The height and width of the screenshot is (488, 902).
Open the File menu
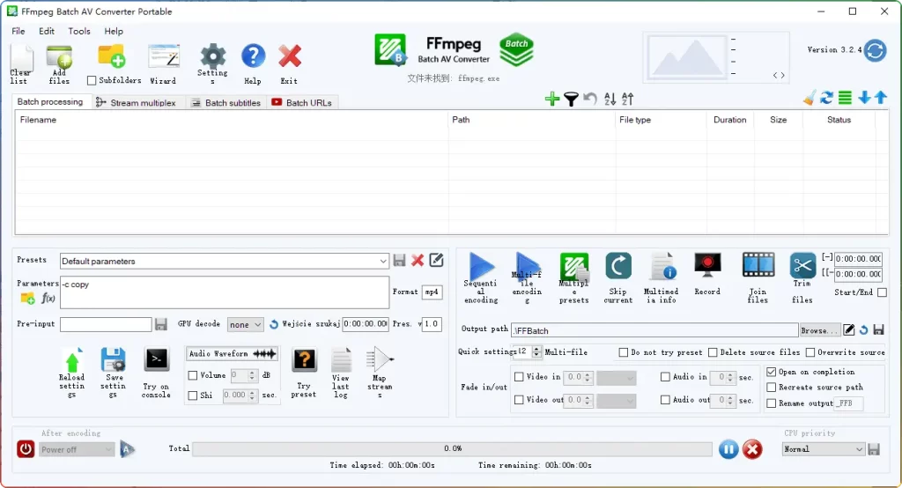[x=18, y=31]
